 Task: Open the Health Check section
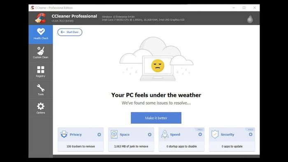tap(41, 34)
